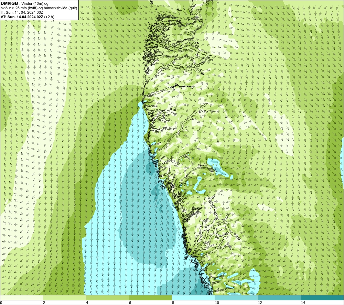The height and width of the screenshot is (305, 344).
Task: Click the 8–10 m/s light cyan legend swatch
Action: click(x=193, y=298)
